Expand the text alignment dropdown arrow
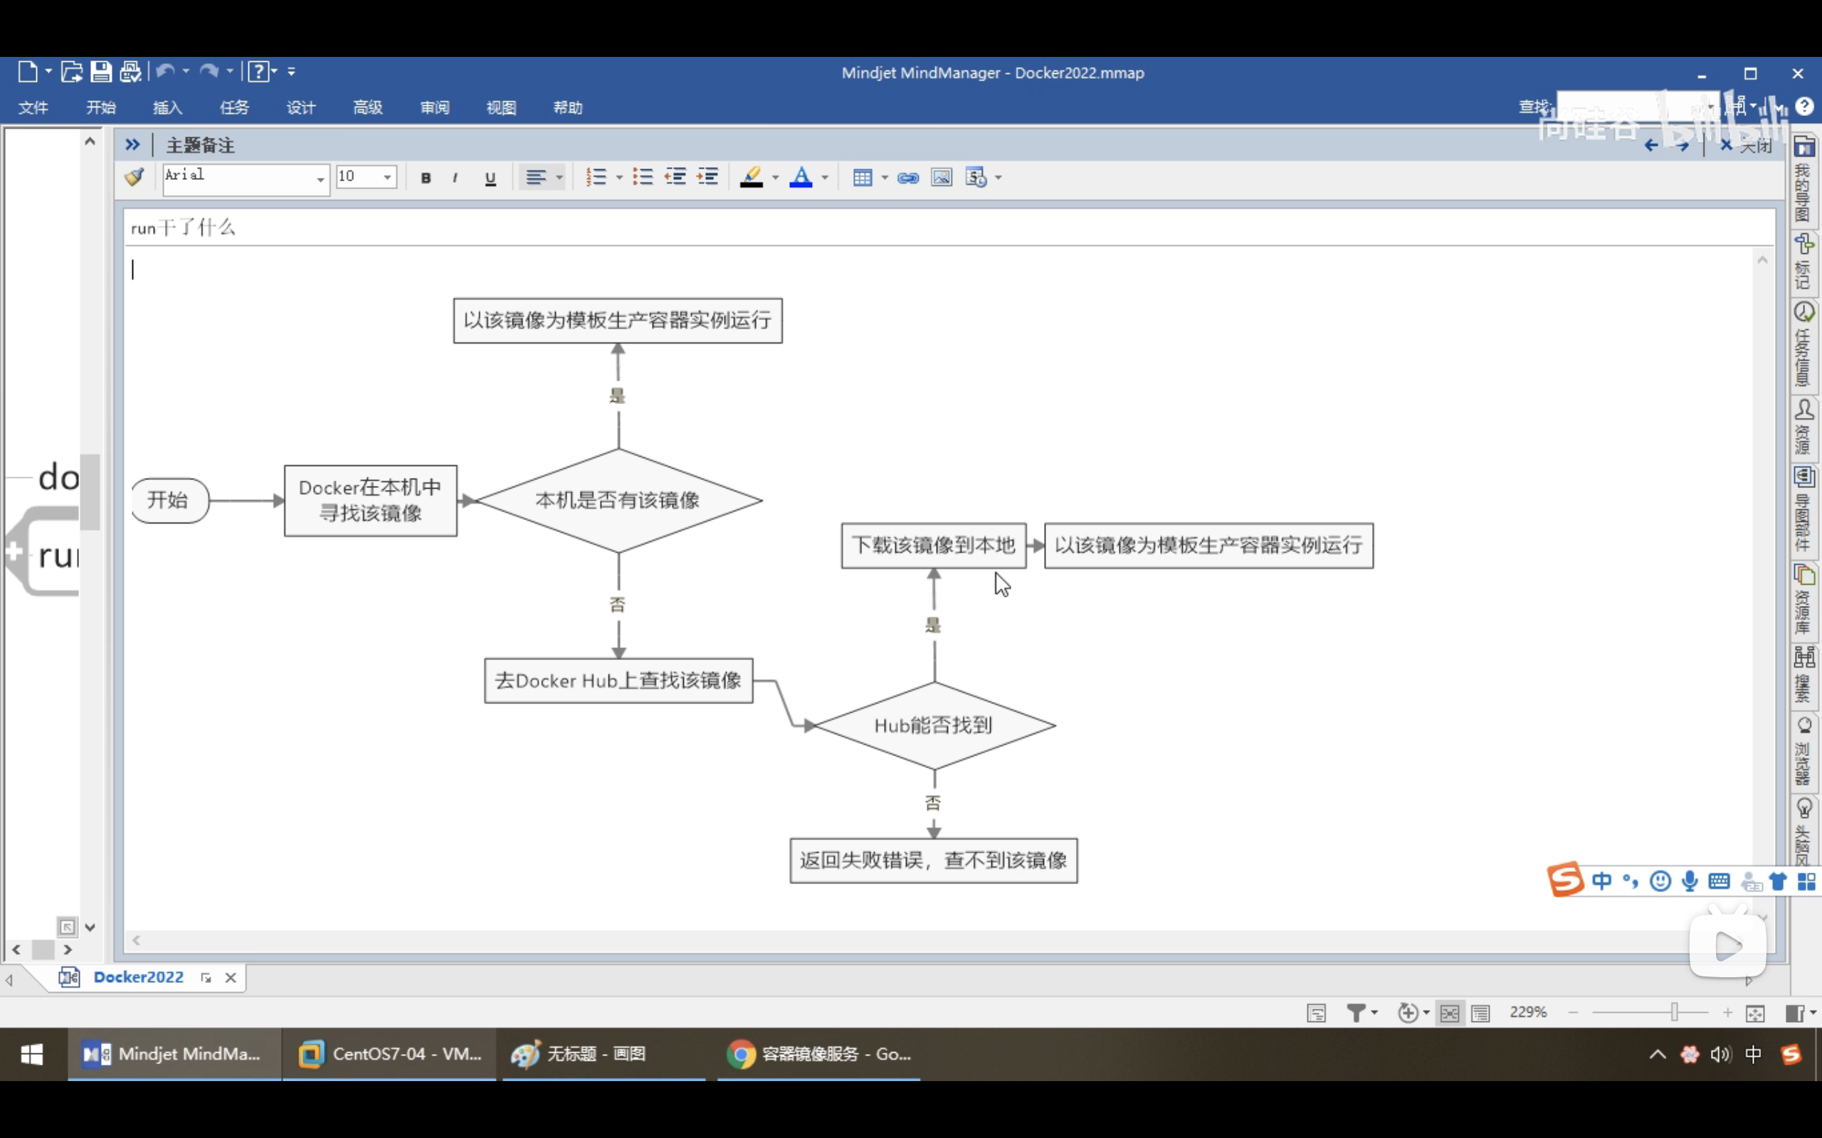 click(x=559, y=178)
